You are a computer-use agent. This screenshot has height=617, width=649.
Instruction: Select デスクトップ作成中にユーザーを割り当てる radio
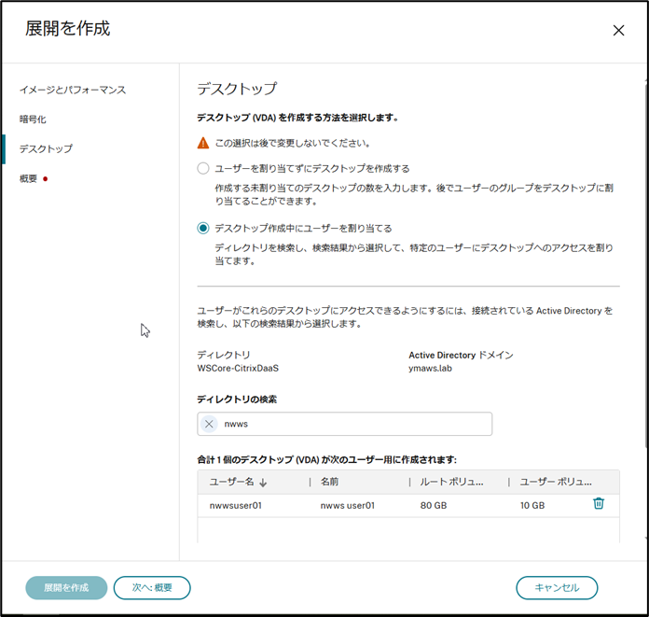tap(203, 229)
